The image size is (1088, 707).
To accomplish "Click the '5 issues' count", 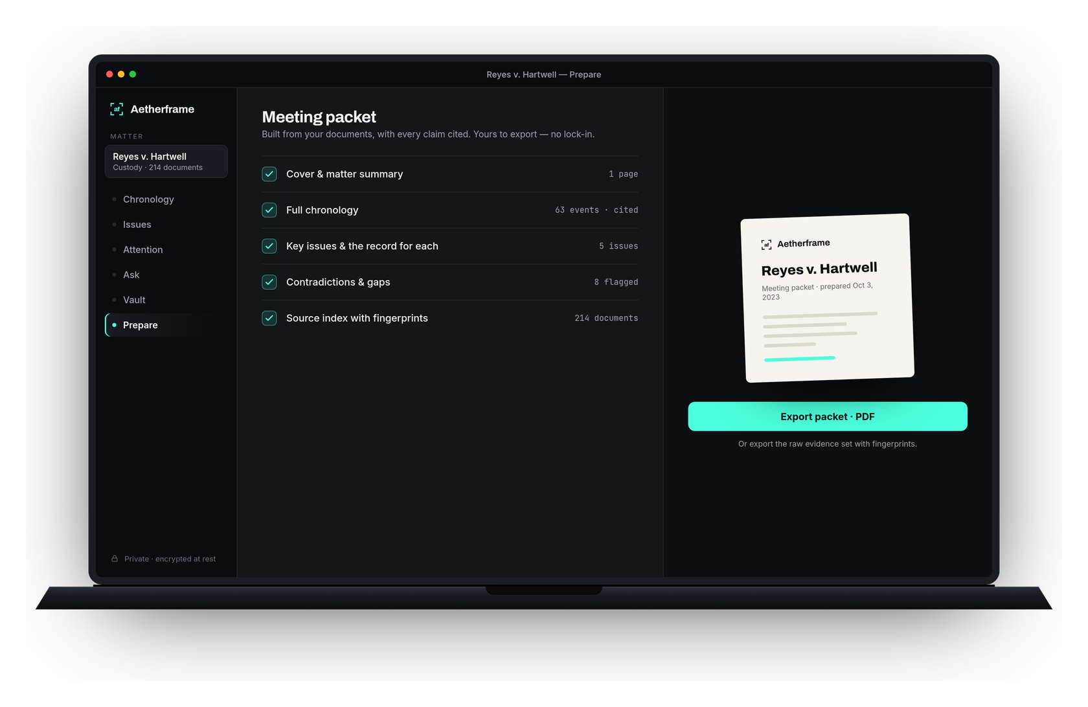I will [618, 246].
